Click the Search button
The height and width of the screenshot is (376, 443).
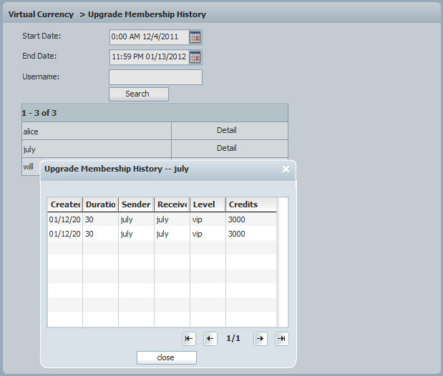(x=139, y=94)
